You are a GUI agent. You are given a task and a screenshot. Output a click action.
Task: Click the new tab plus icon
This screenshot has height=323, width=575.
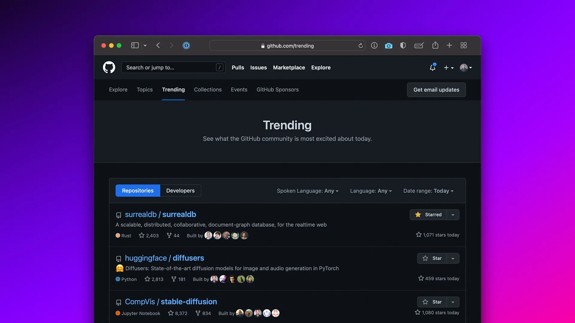tap(450, 45)
